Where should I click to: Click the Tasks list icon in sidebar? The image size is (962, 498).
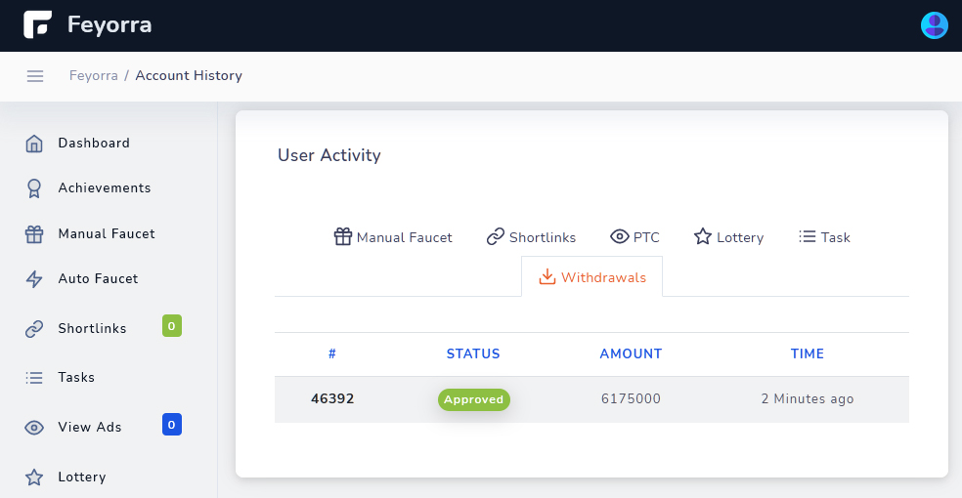point(34,378)
